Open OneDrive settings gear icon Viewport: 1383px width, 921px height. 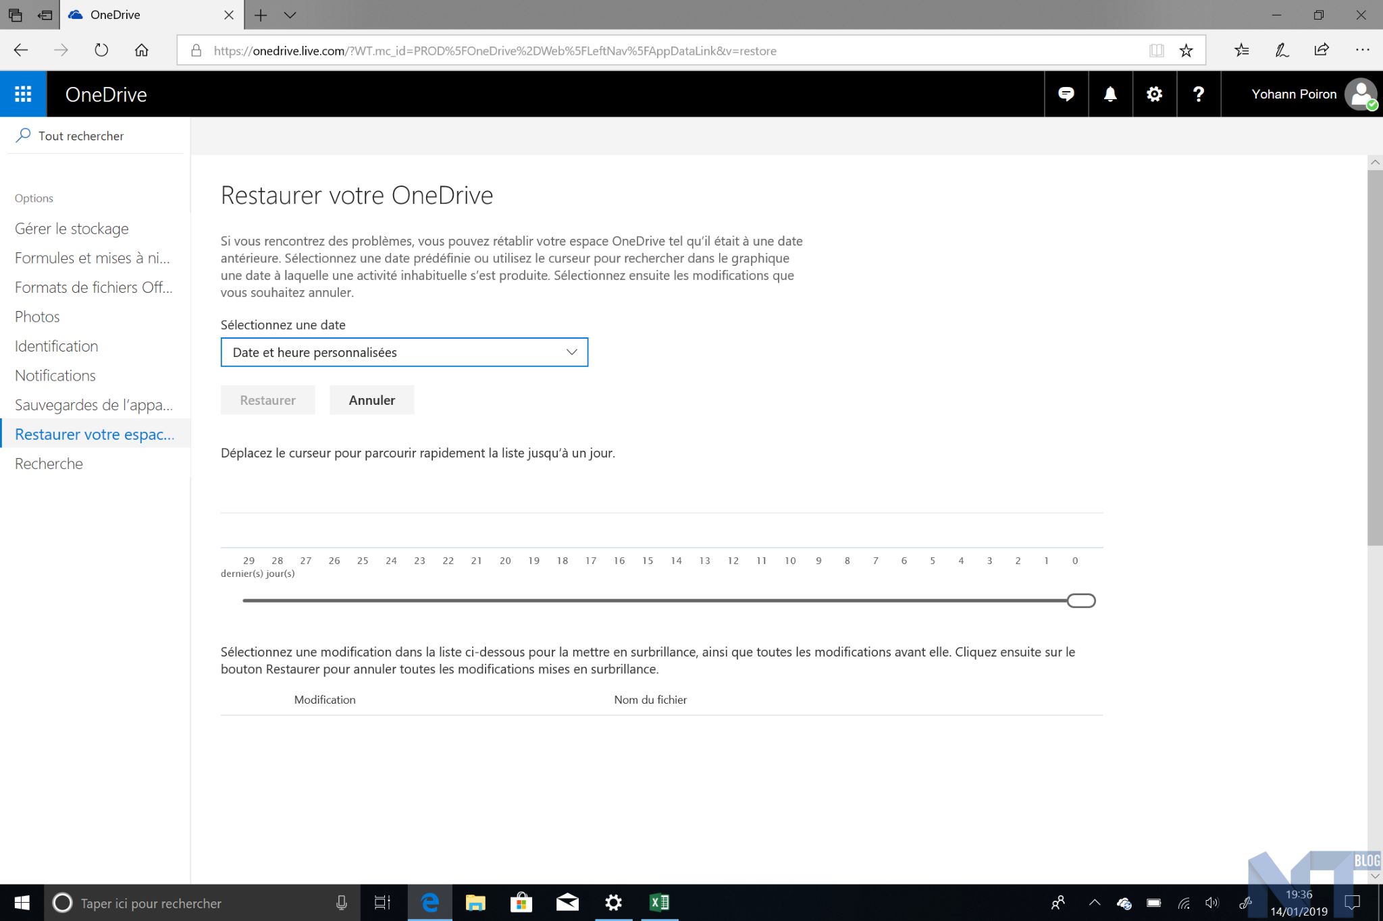point(1154,94)
